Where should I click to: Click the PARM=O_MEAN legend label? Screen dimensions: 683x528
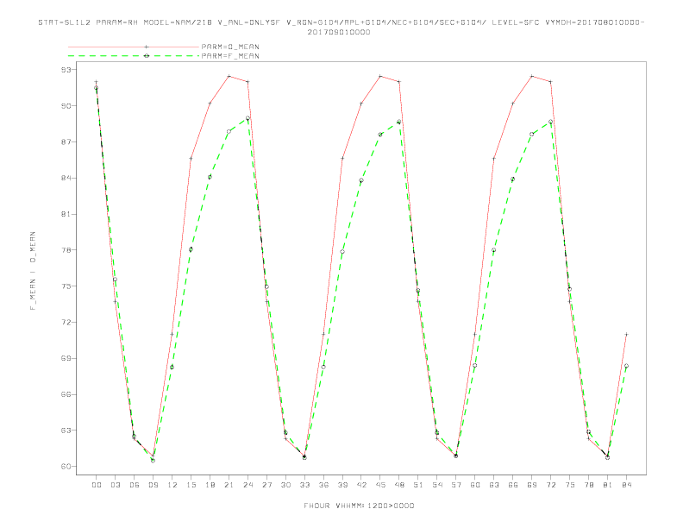230,47
